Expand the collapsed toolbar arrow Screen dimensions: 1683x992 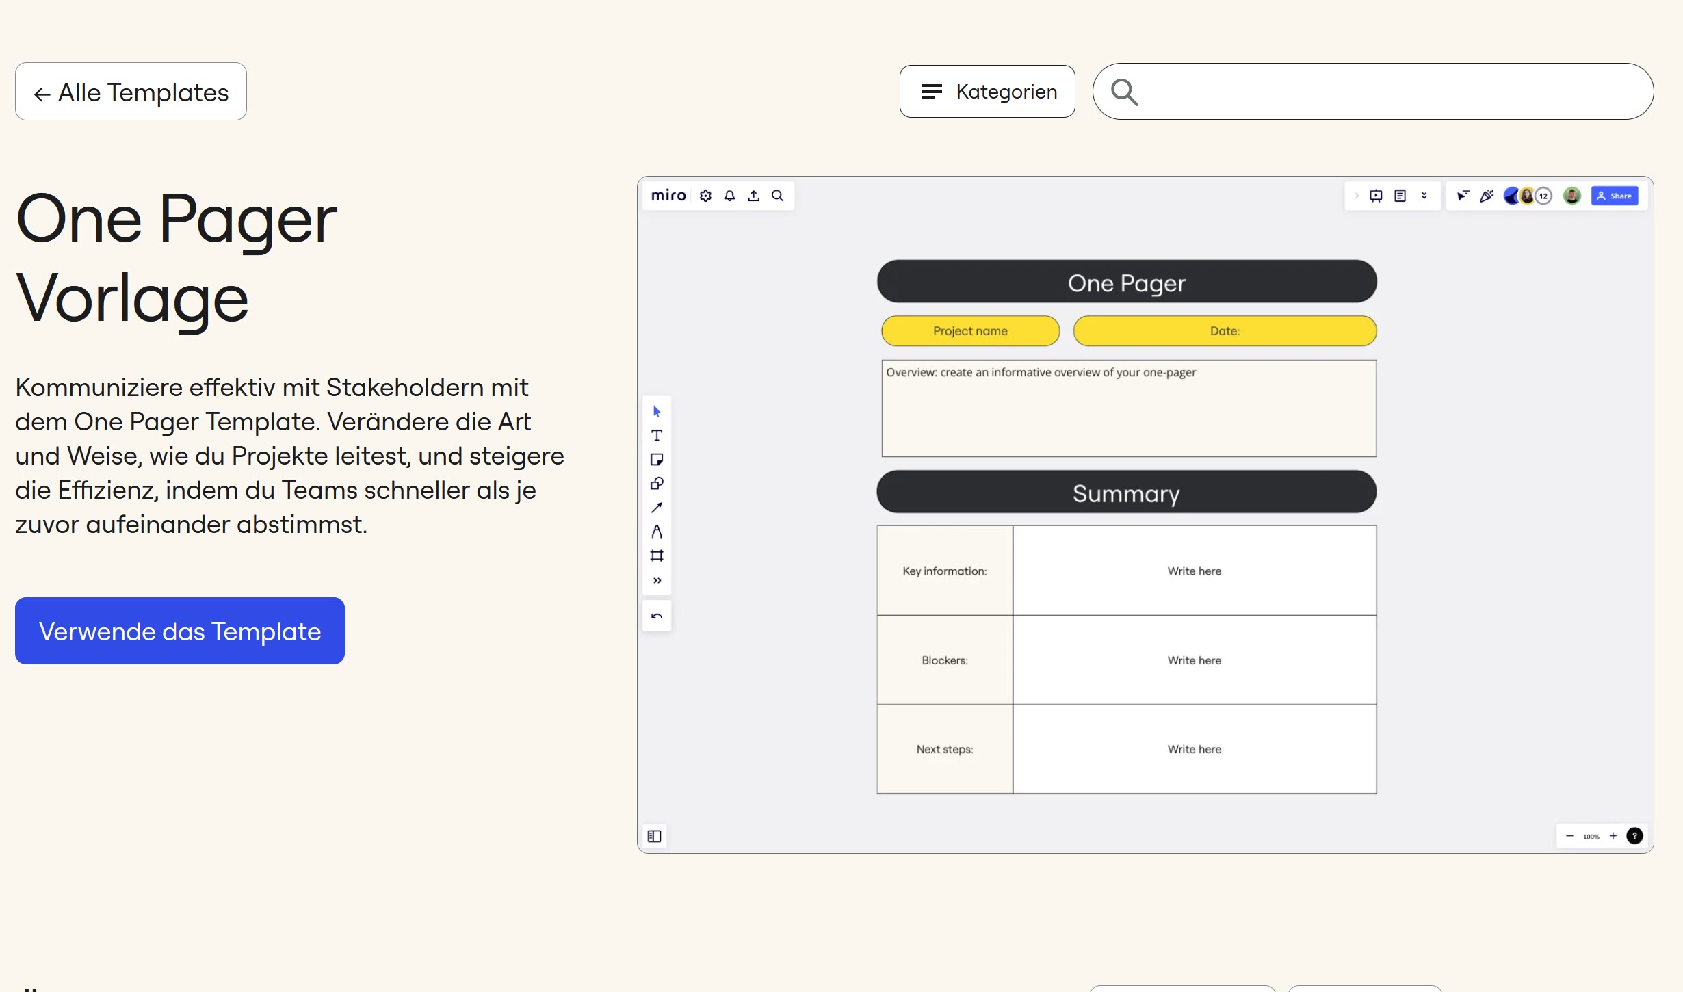(1356, 196)
